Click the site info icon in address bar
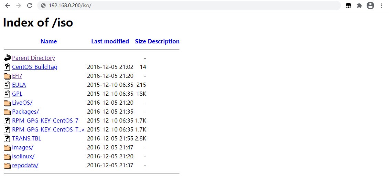Screen dimensions: 389x179 tap(43, 6)
